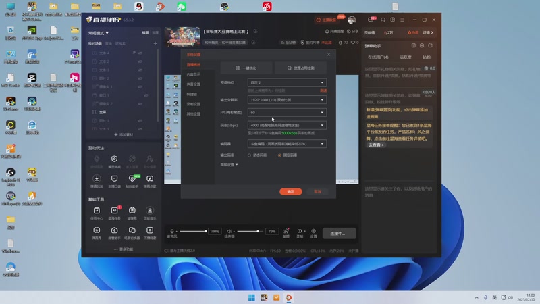540x304 pixels.
Task: Open the hamburger menu in title bar
Action: point(402,20)
